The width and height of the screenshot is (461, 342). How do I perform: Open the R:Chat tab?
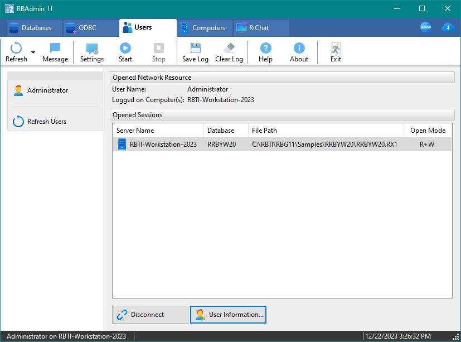(261, 28)
